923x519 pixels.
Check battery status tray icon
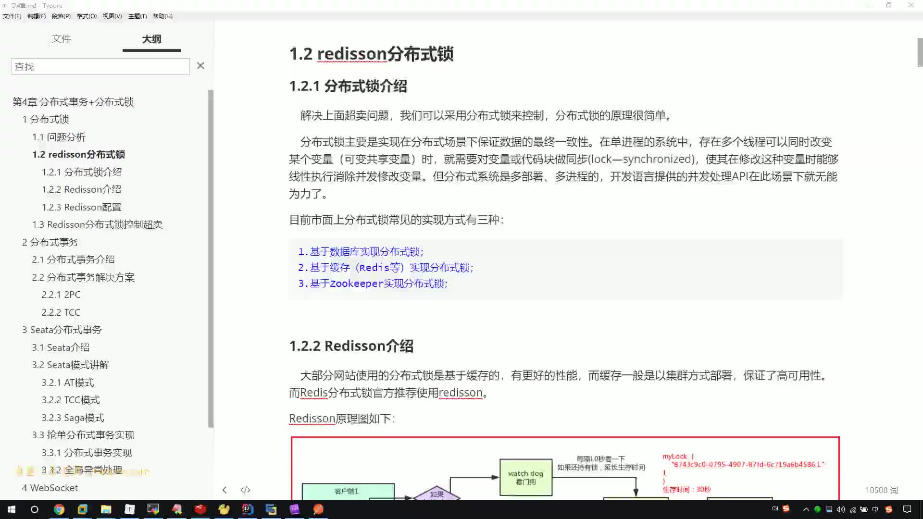(864, 509)
